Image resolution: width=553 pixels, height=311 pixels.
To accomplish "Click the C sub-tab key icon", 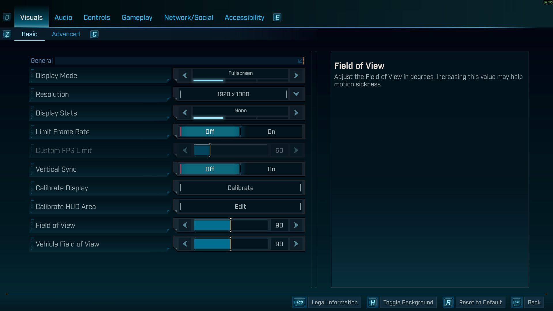I will [94, 35].
